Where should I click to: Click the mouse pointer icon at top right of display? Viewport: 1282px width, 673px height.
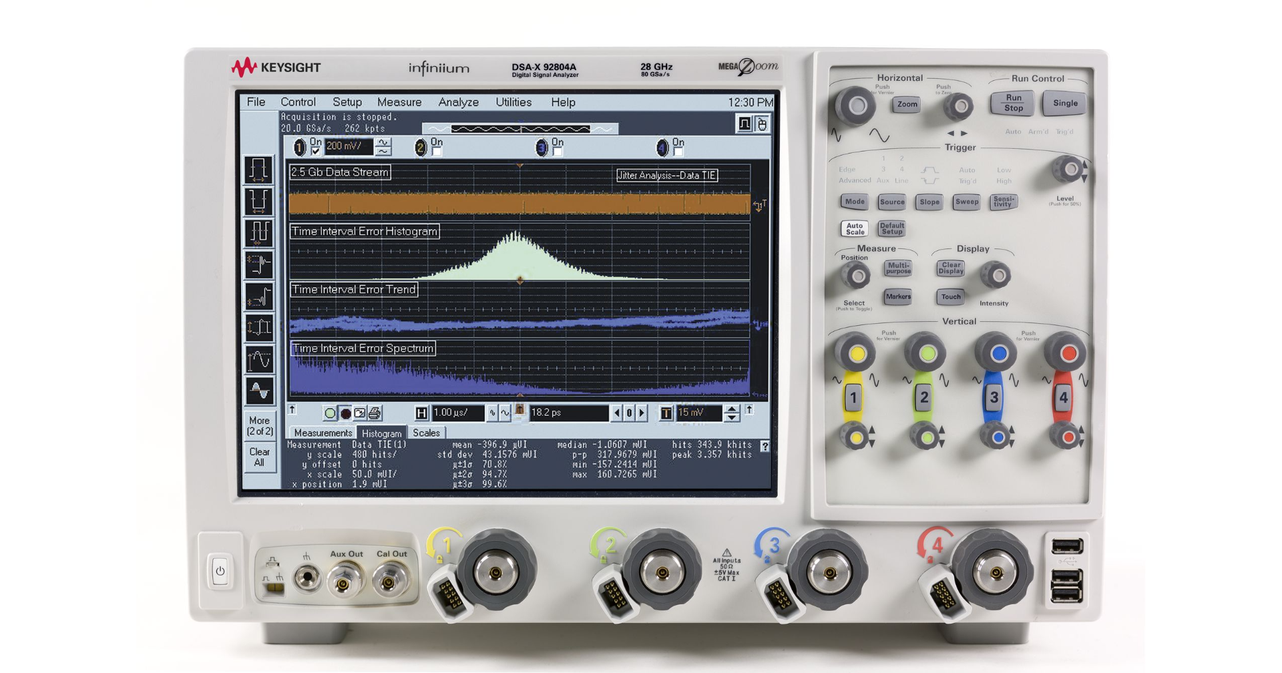point(761,124)
